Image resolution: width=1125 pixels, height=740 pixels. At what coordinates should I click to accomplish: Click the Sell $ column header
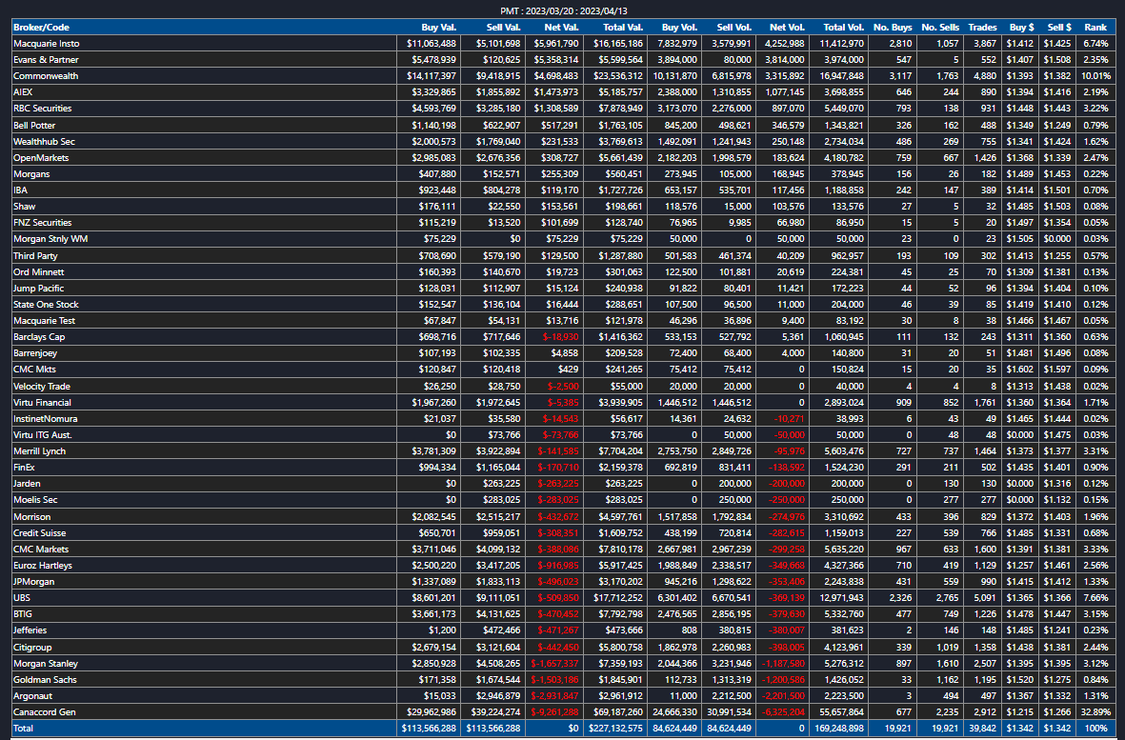(x=1059, y=28)
